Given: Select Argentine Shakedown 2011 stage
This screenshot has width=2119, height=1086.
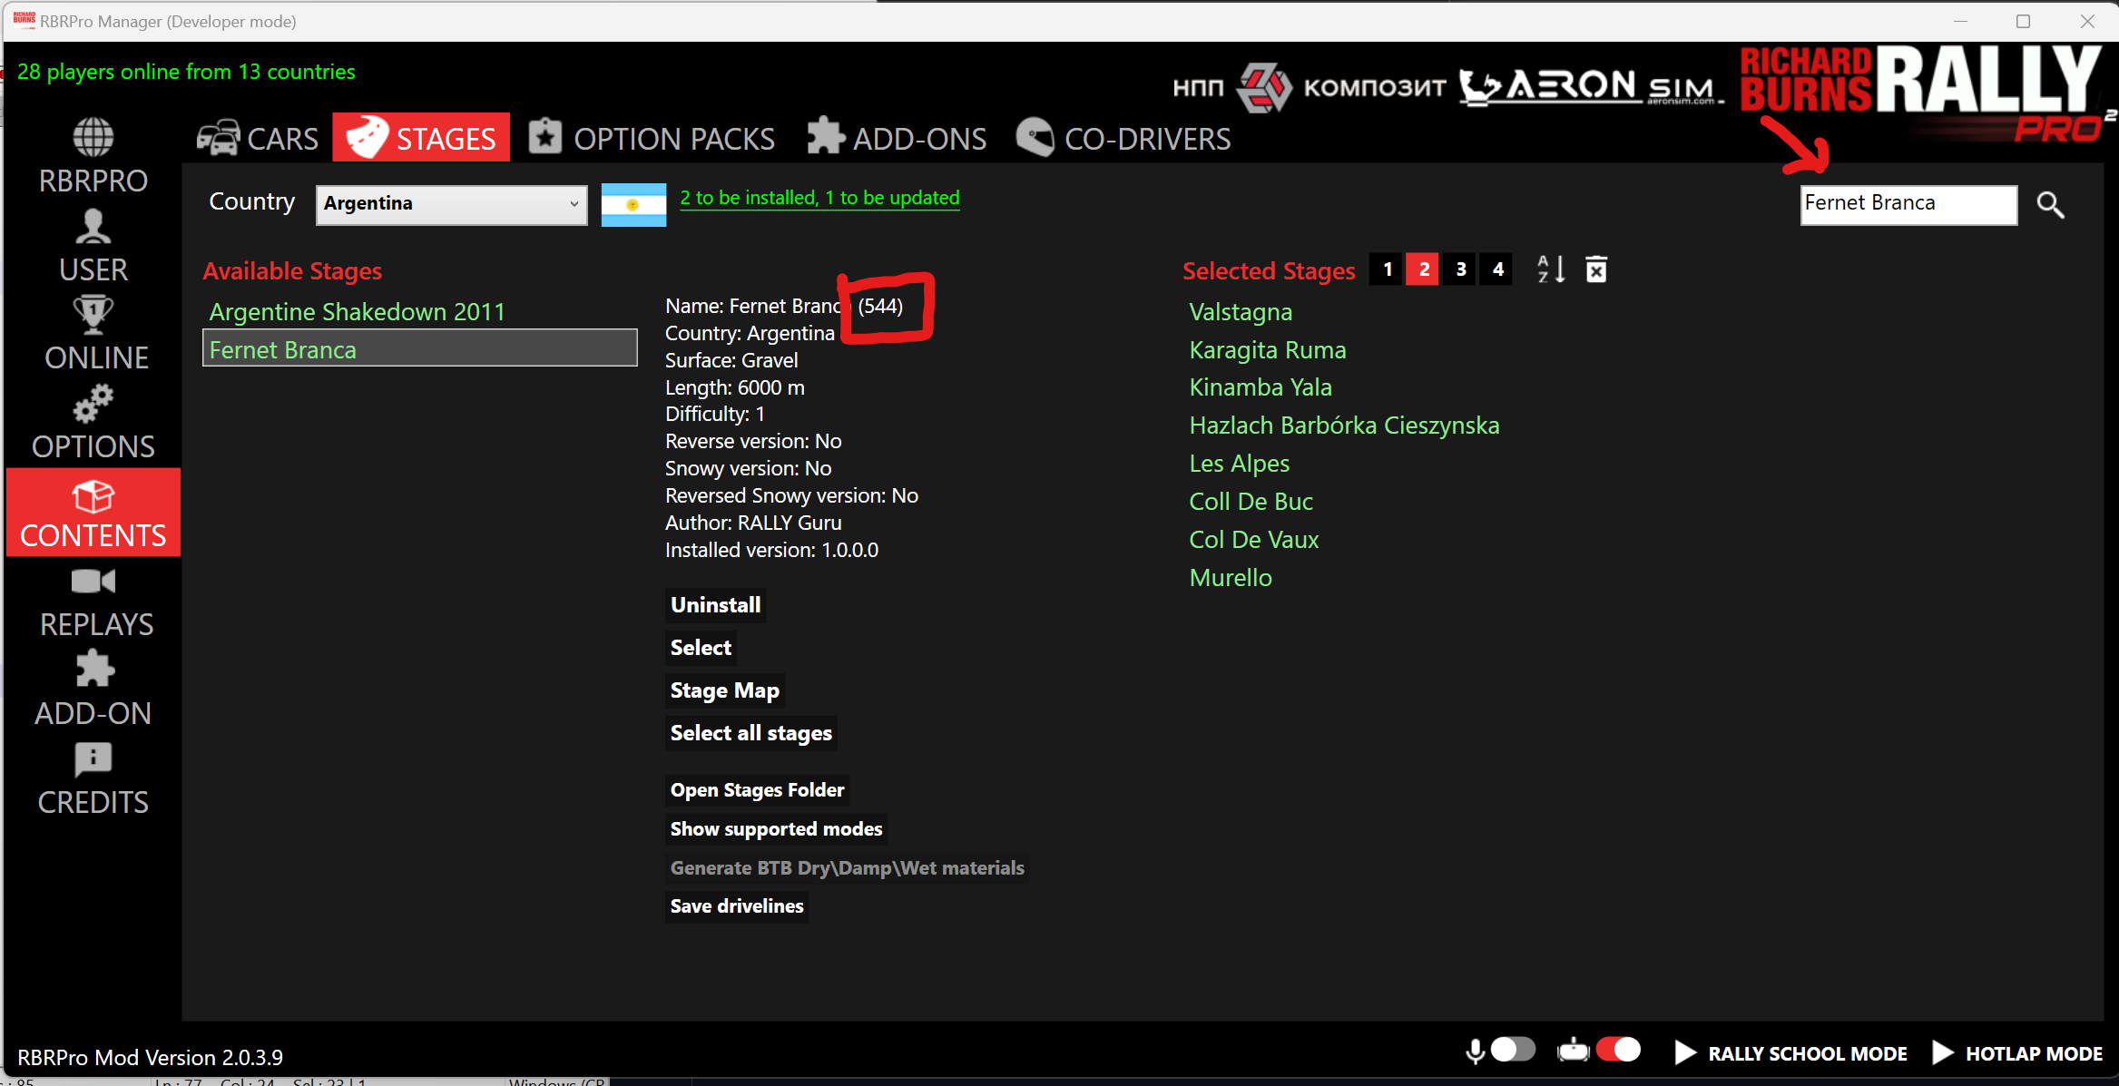Looking at the screenshot, I should 357,312.
